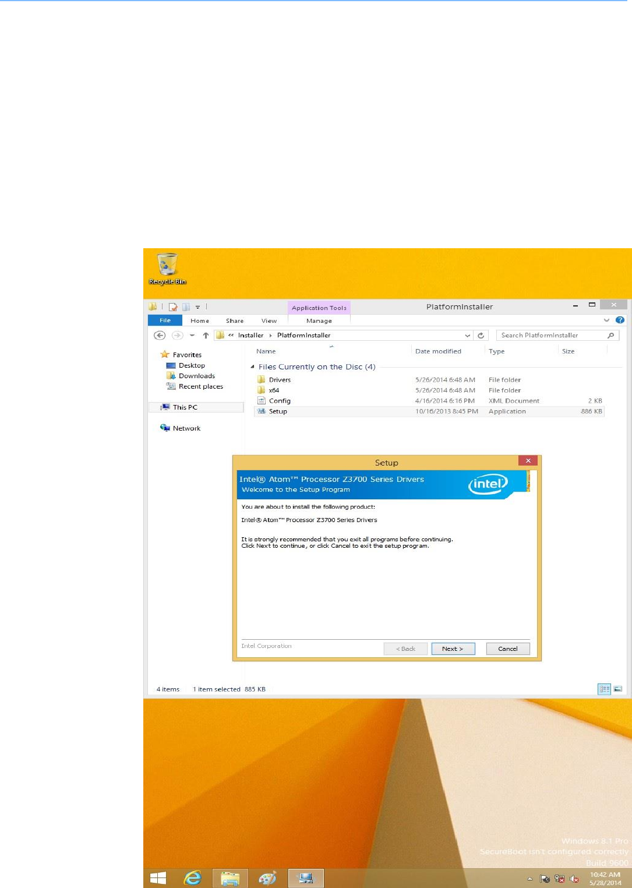Open Downloads in the navigation pane
The width and height of the screenshot is (632, 888).
pyautogui.click(x=197, y=376)
